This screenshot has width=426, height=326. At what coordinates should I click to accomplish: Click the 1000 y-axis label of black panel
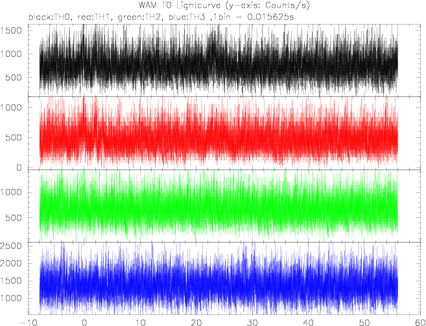coord(12,54)
